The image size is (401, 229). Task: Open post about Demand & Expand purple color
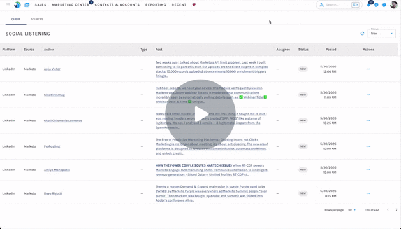(x=211, y=193)
